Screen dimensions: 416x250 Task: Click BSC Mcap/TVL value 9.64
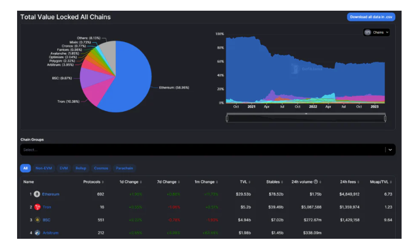pos(388,220)
